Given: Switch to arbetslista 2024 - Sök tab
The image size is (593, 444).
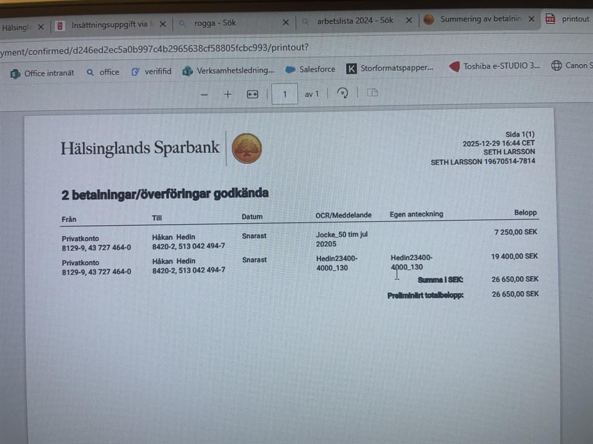Looking at the screenshot, I should click(355, 20).
